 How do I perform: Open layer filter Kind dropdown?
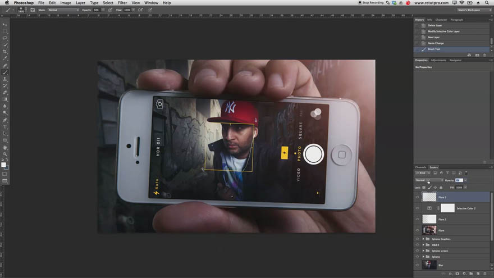[423, 173]
